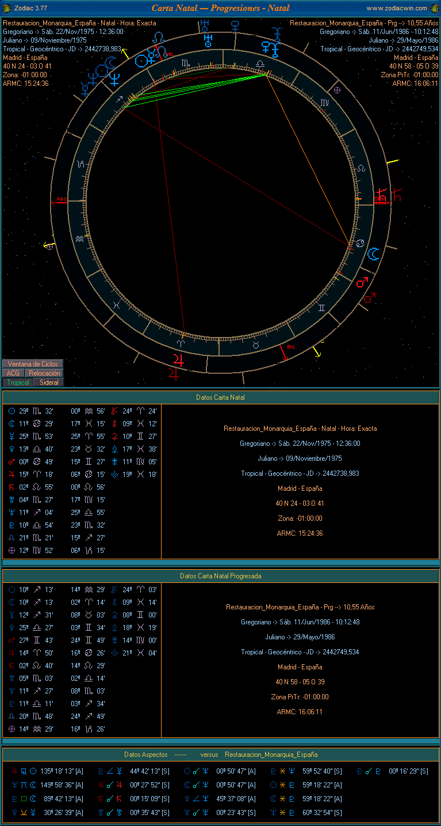Select the Sagittarius sign glyph on the wheel
Screen dimensions: 441x826
(119, 100)
